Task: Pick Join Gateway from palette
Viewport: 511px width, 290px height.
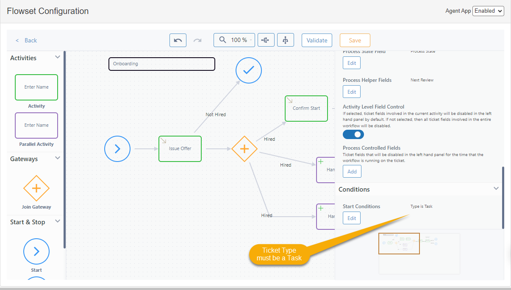Action: pos(36,188)
